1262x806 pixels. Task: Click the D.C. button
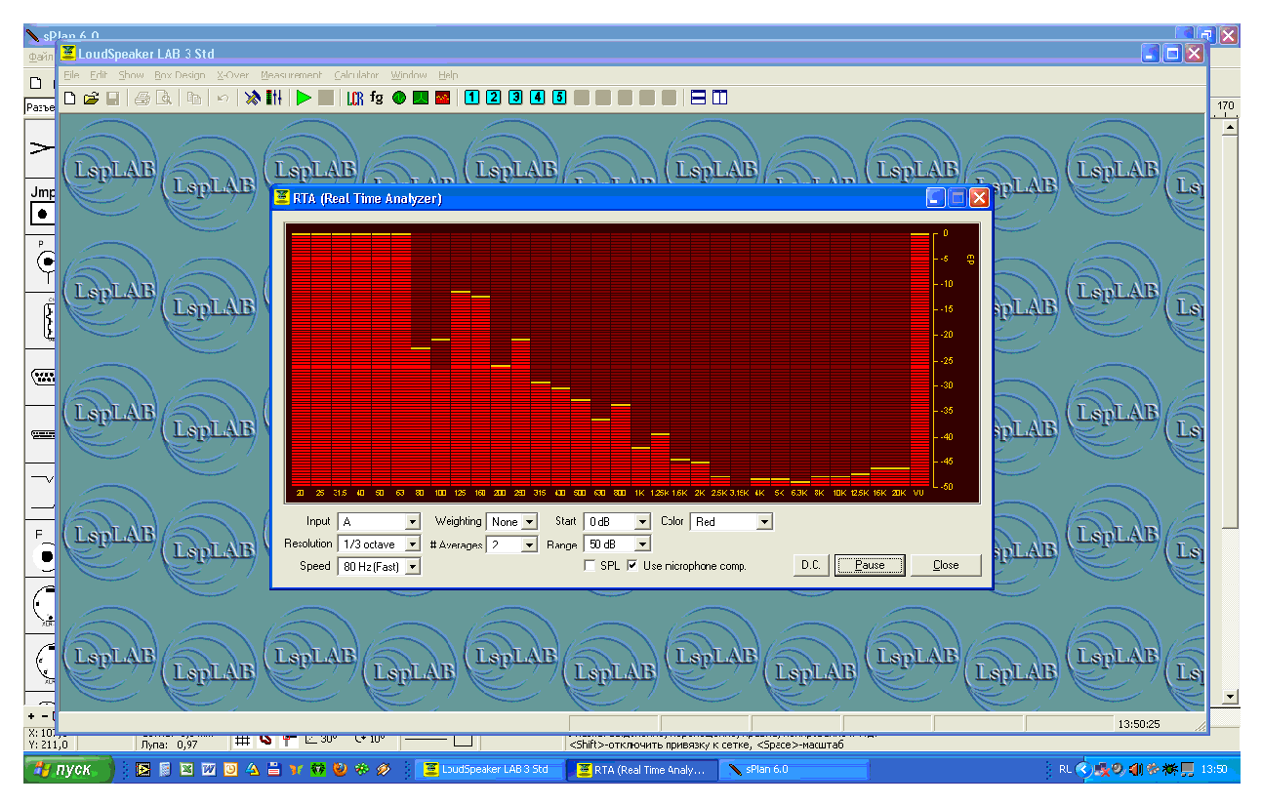coord(810,565)
